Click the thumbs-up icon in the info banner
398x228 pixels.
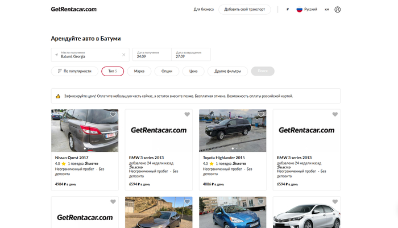(x=58, y=96)
